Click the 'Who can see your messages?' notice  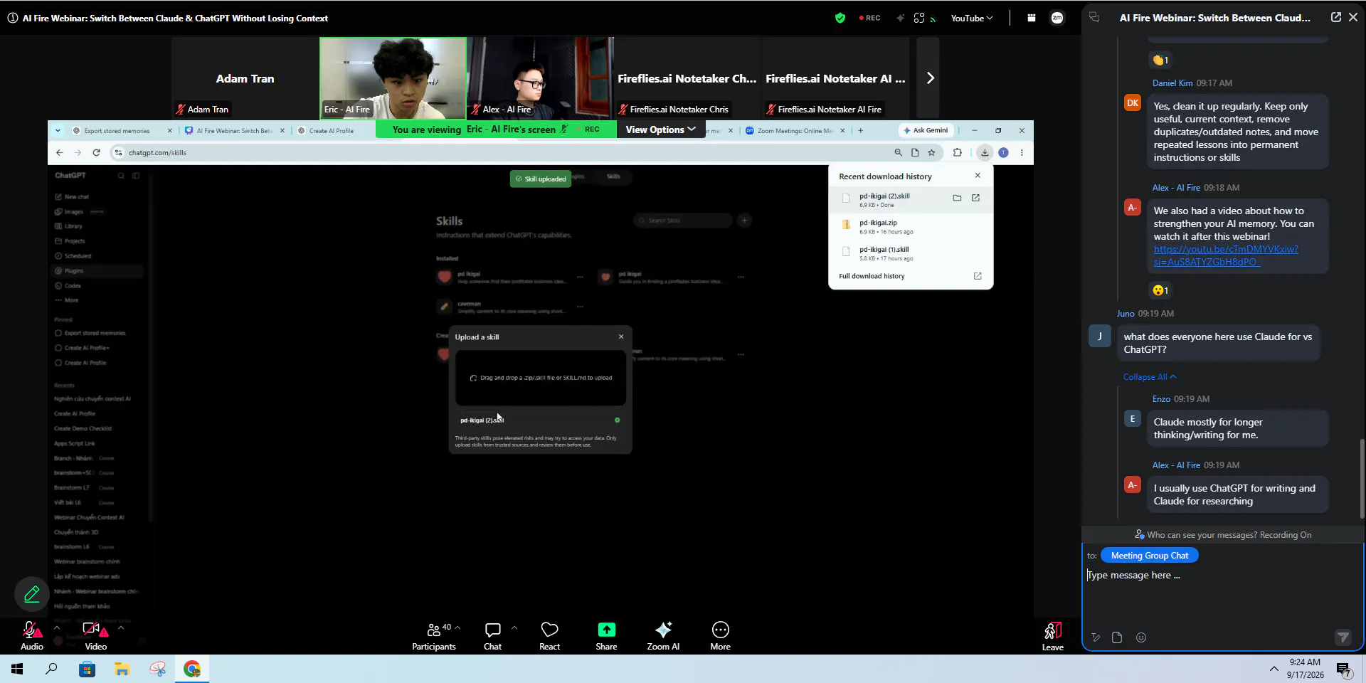click(x=1223, y=535)
